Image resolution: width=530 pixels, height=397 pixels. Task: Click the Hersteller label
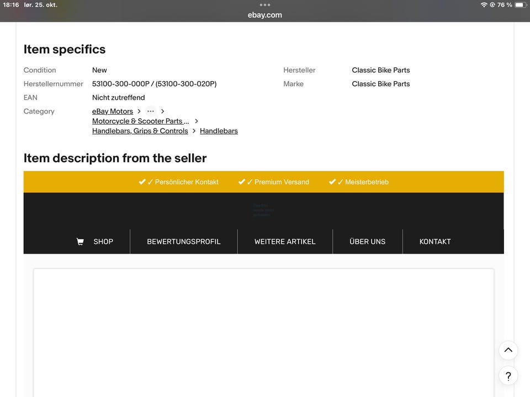tap(299, 70)
